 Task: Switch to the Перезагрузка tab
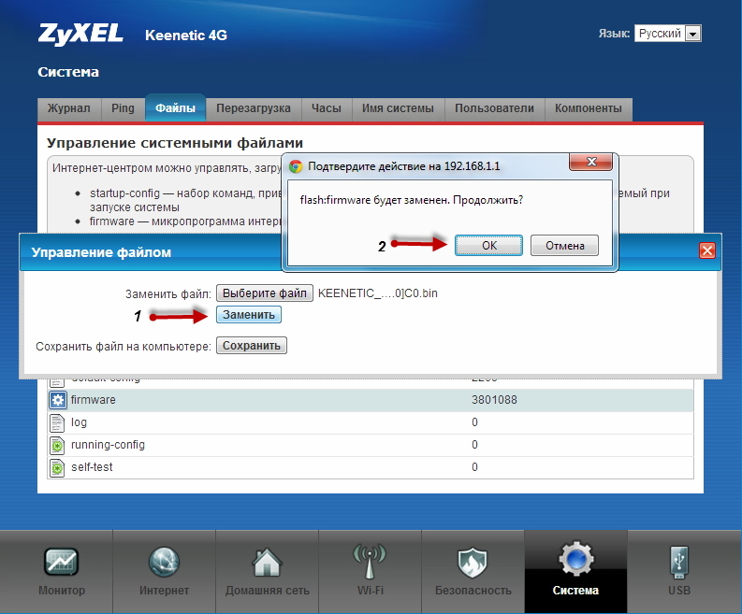[x=253, y=108]
